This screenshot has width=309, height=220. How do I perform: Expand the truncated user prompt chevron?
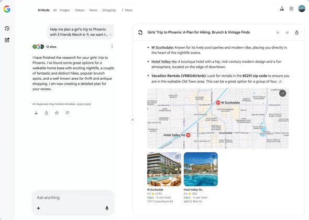[111, 35]
